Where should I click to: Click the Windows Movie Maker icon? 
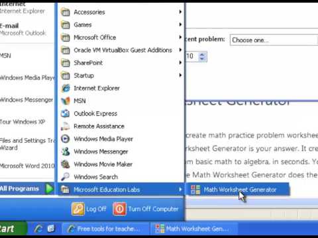tap(66, 164)
